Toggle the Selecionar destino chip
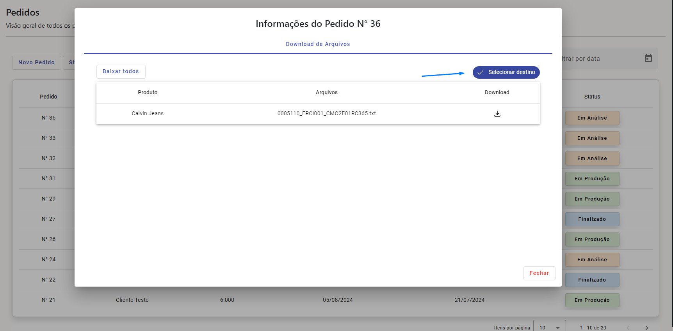 [x=506, y=72]
